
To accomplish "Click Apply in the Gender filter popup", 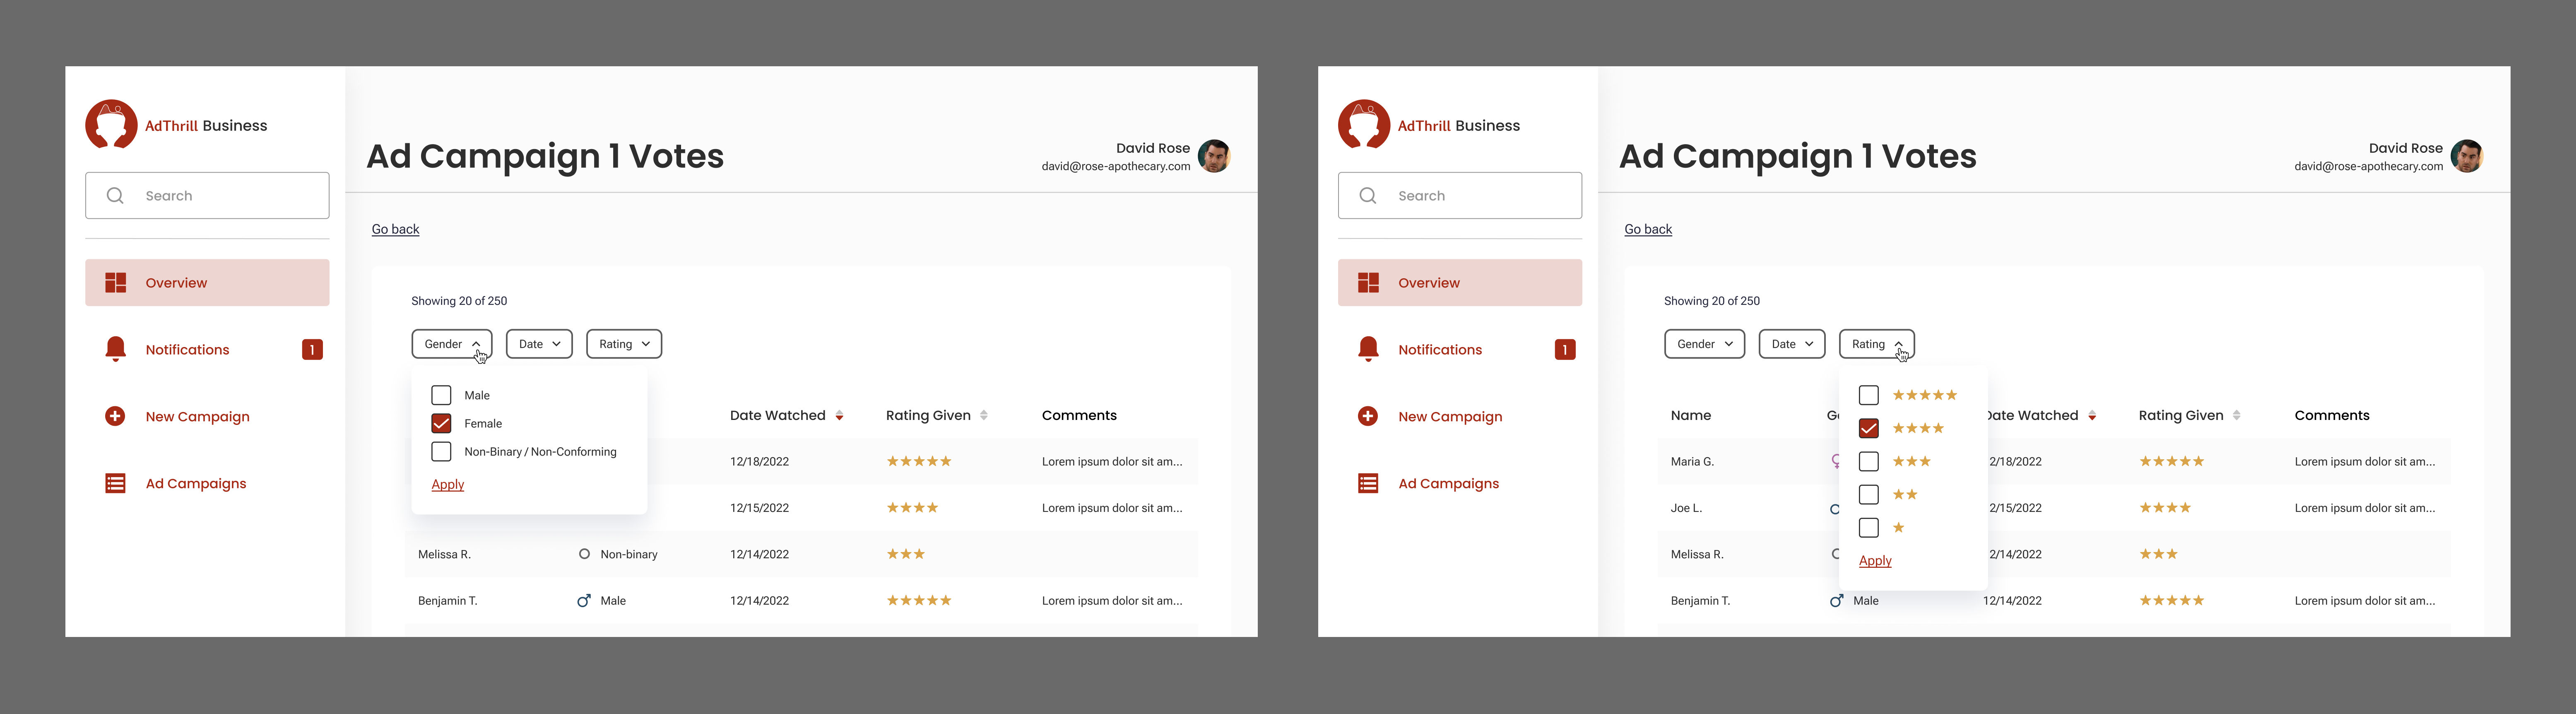I will pos(448,484).
